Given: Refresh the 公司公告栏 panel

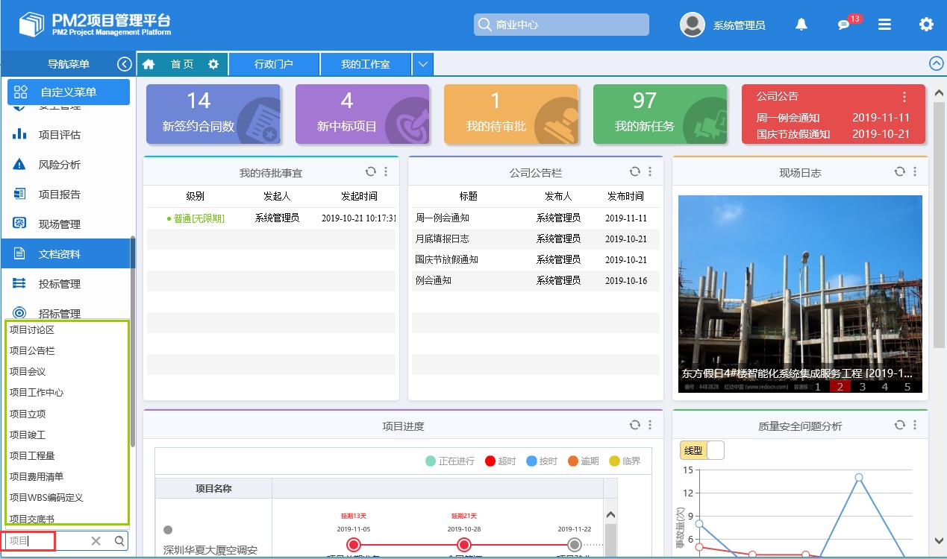Looking at the screenshot, I should click(634, 171).
